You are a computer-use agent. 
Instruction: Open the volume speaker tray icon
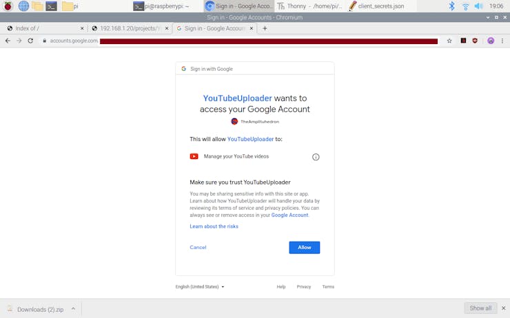pyautogui.click(x=478, y=6)
